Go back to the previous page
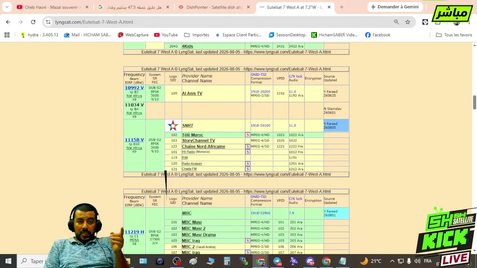Screen dimensions: 477x268 [x=8, y=22]
